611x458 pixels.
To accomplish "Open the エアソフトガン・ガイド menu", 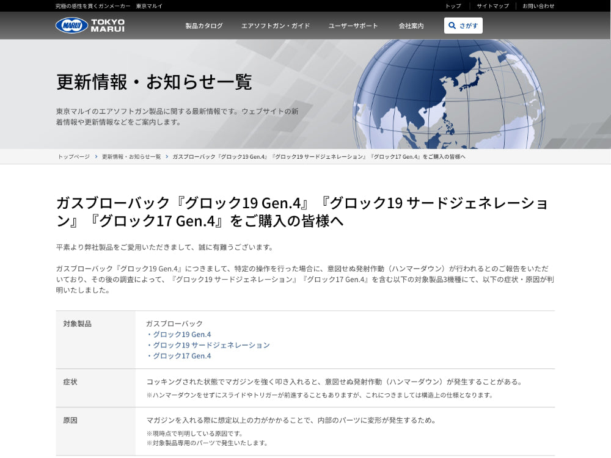I will point(276,26).
